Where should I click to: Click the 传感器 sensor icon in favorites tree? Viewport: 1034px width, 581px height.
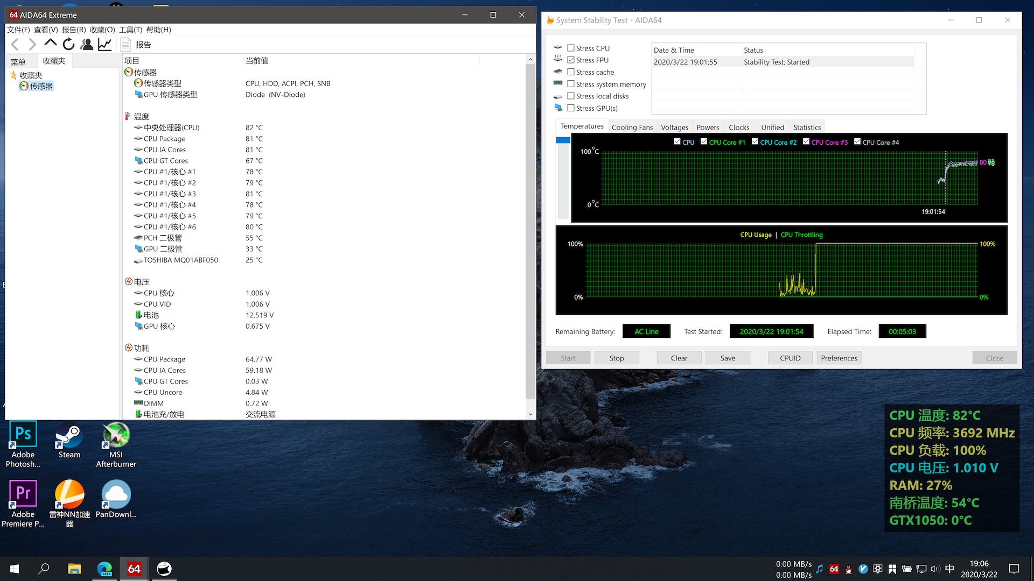(x=24, y=86)
